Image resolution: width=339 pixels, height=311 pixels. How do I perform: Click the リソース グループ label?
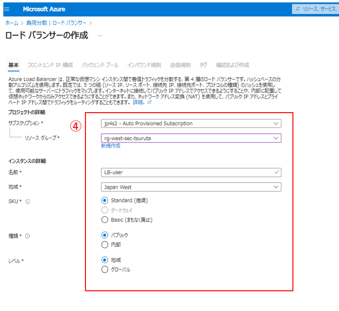click(x=40, y=138)
